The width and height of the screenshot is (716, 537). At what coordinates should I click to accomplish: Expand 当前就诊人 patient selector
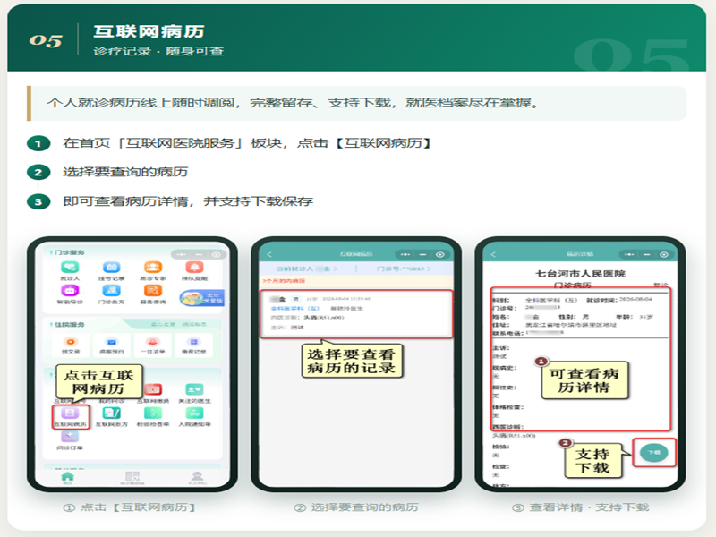pyautogui.click(x=306, y=269)
